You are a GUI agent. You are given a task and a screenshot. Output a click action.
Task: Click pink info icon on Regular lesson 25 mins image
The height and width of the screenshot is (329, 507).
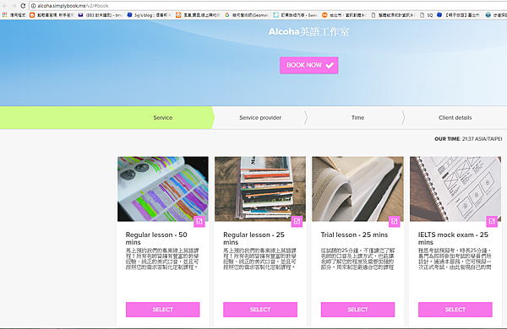[x=297, y=222]
